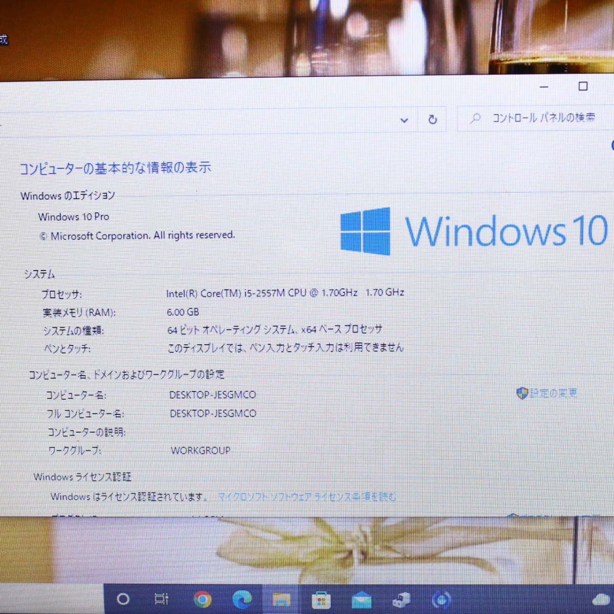Focus the コントロール パネルの検索 search field

pos(535,119)
